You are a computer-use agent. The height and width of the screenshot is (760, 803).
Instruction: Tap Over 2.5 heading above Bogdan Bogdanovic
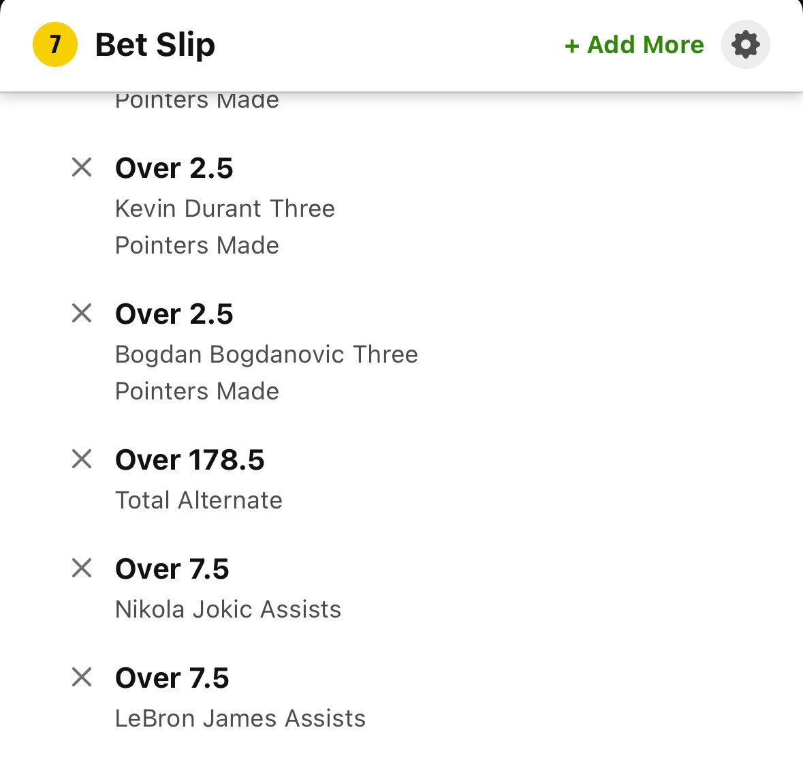pos(174,314)
